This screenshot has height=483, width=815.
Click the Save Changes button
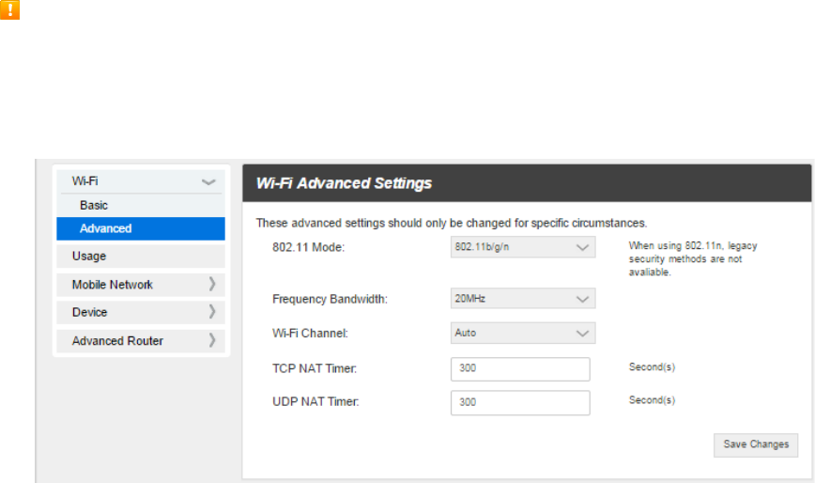(756, 445)
